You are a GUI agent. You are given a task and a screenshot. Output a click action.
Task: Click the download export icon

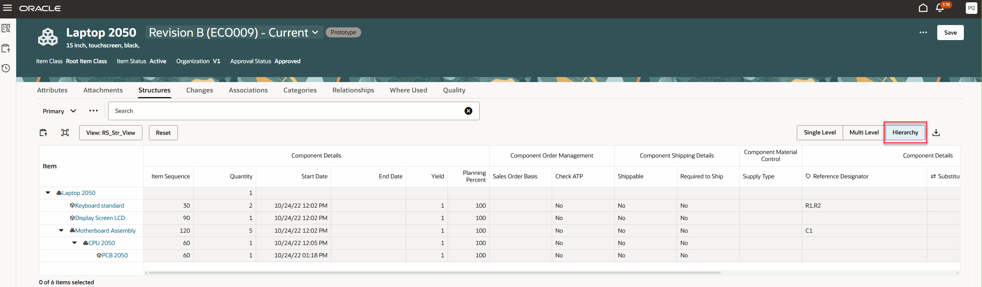point(936,133)
